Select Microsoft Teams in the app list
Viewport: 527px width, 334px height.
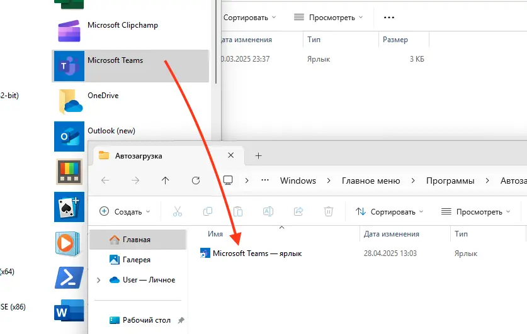130,66
